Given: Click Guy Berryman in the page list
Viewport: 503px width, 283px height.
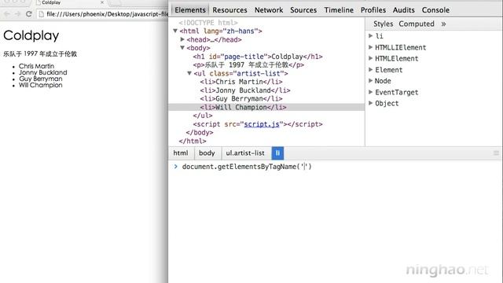Looking at the screenshot, I should click(40, 79).
